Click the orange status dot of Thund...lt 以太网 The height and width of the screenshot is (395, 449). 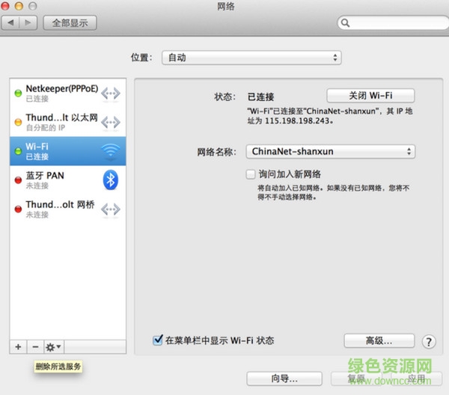(x=18, y=122)
